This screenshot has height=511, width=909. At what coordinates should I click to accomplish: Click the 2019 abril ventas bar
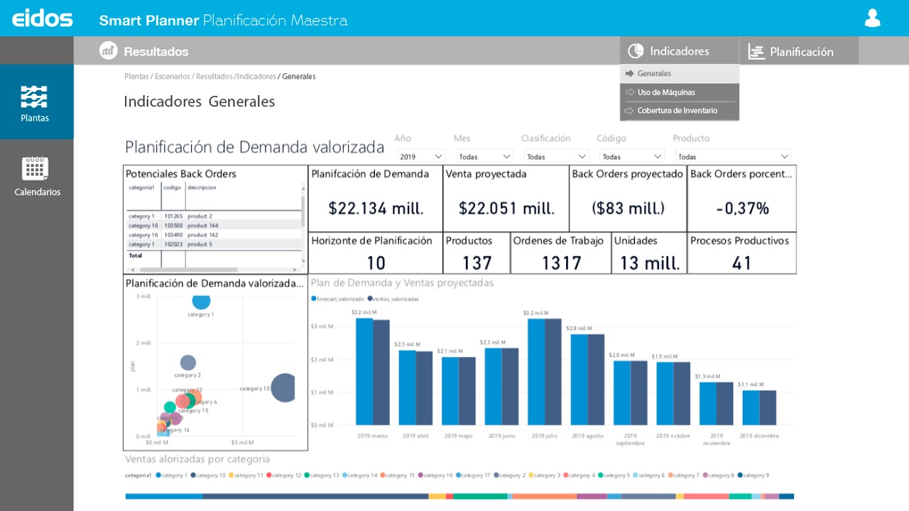(424, 388)
